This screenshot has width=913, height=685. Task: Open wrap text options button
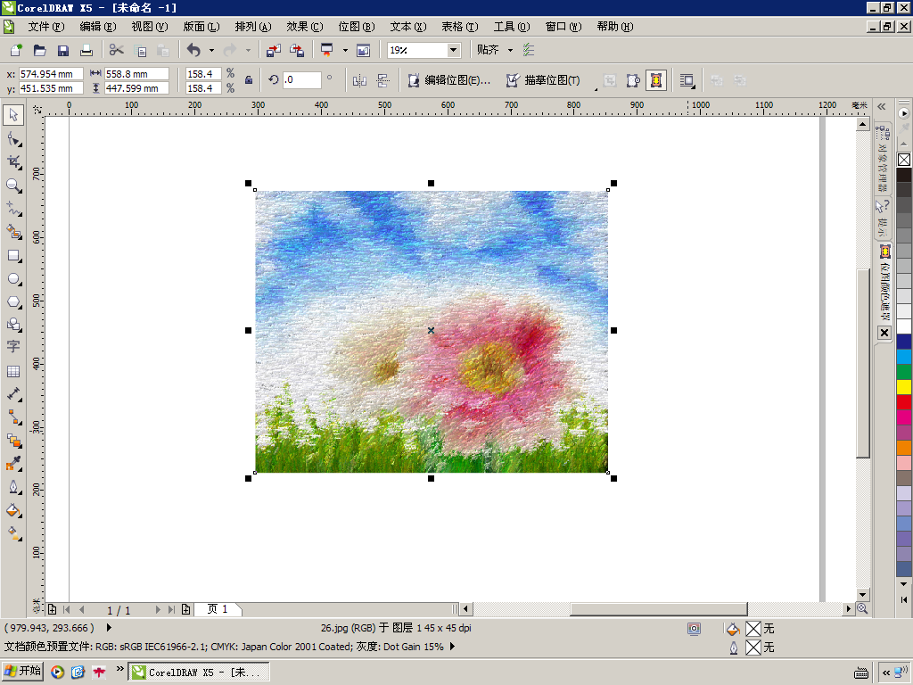point(687,80)
